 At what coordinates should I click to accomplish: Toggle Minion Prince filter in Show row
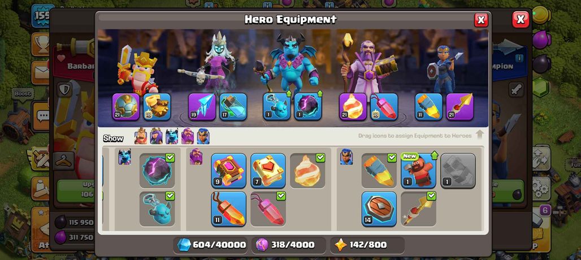pyautogui.click(x=172, y=136)
